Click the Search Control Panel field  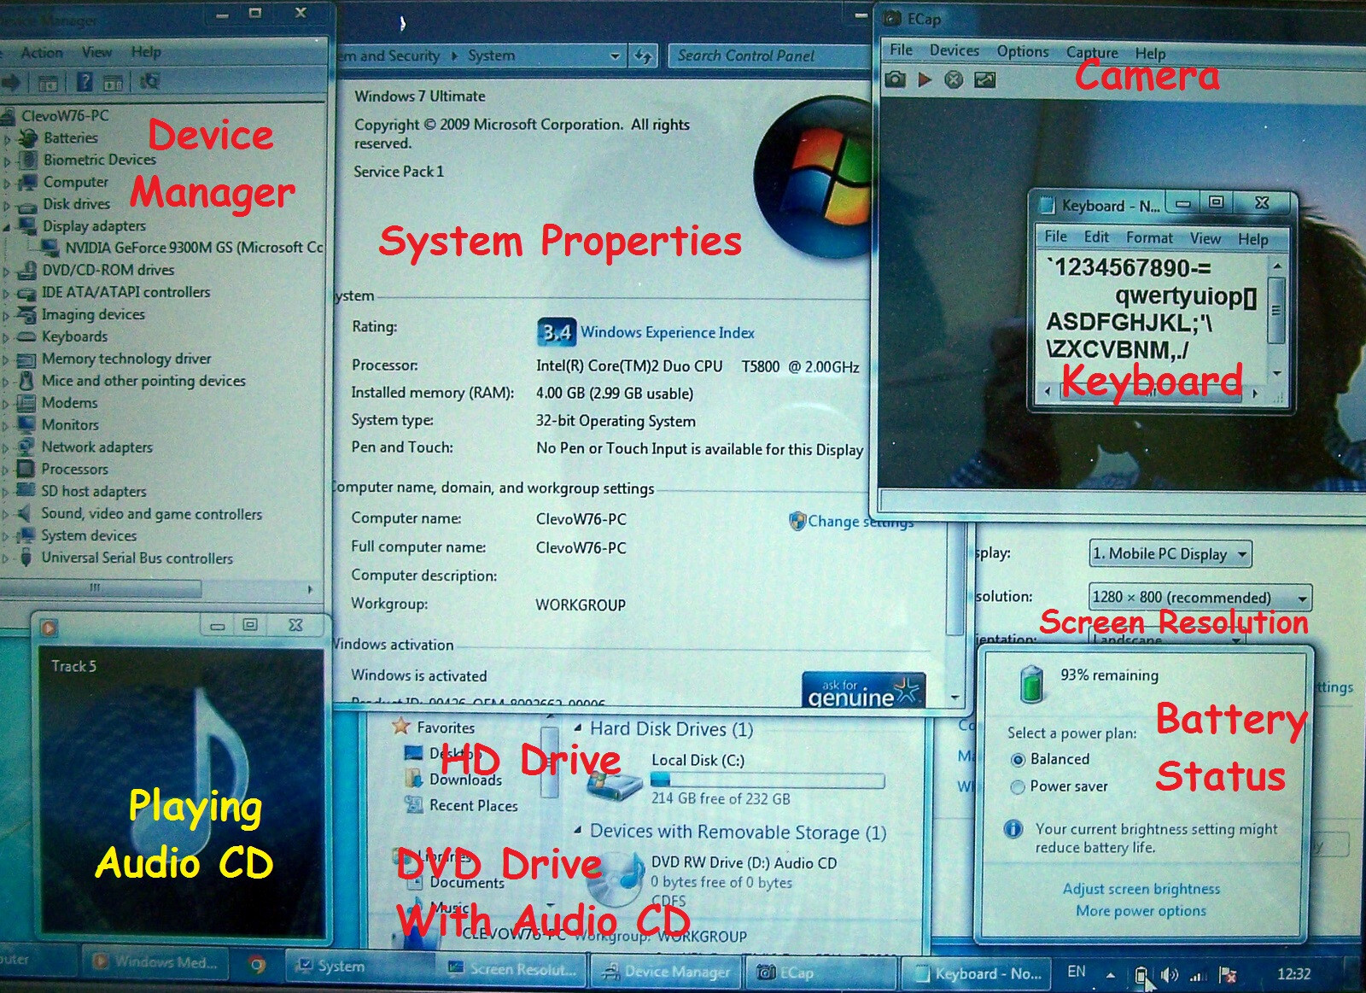pos(768,55)
